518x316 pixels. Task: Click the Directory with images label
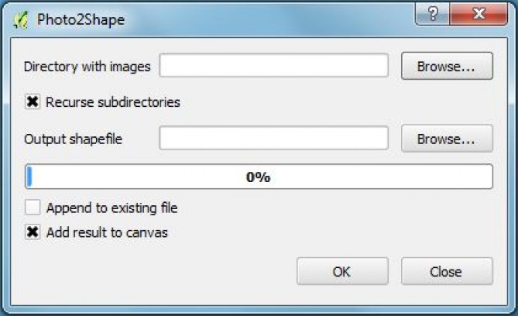pyautogui.click(x=87, y=67)
